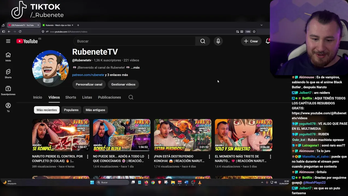348x196 pixels.
Task: Reload the browser page
Action: [x=20, y=32]
